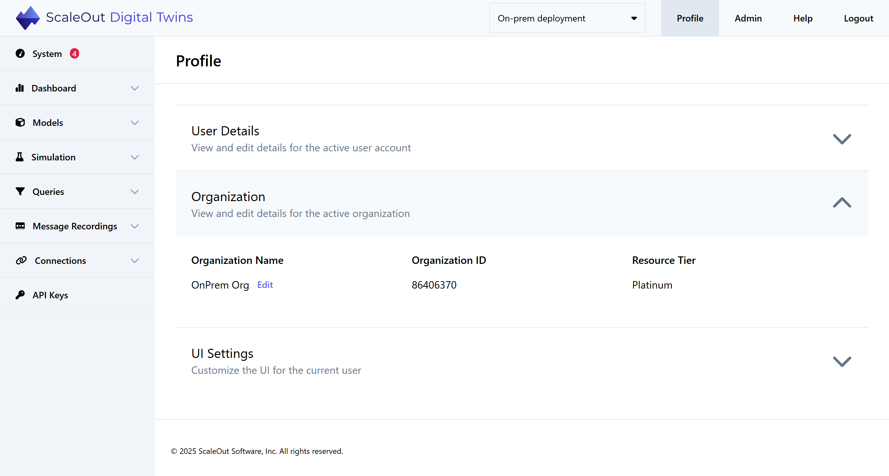Click the User Details section heading
The height and width of the screenshot is (476, 889).
(x=226, y=131)
